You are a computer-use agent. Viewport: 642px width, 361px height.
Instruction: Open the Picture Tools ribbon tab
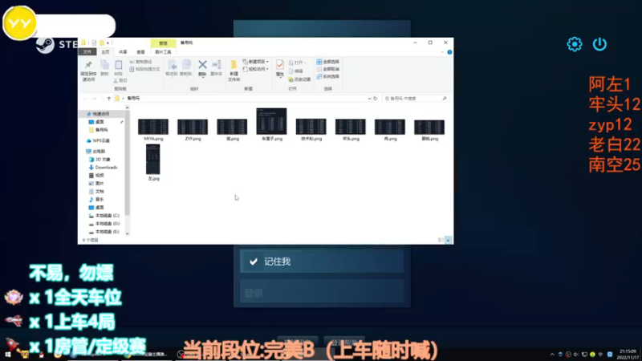pyautogui.click(x=163, y=52)
